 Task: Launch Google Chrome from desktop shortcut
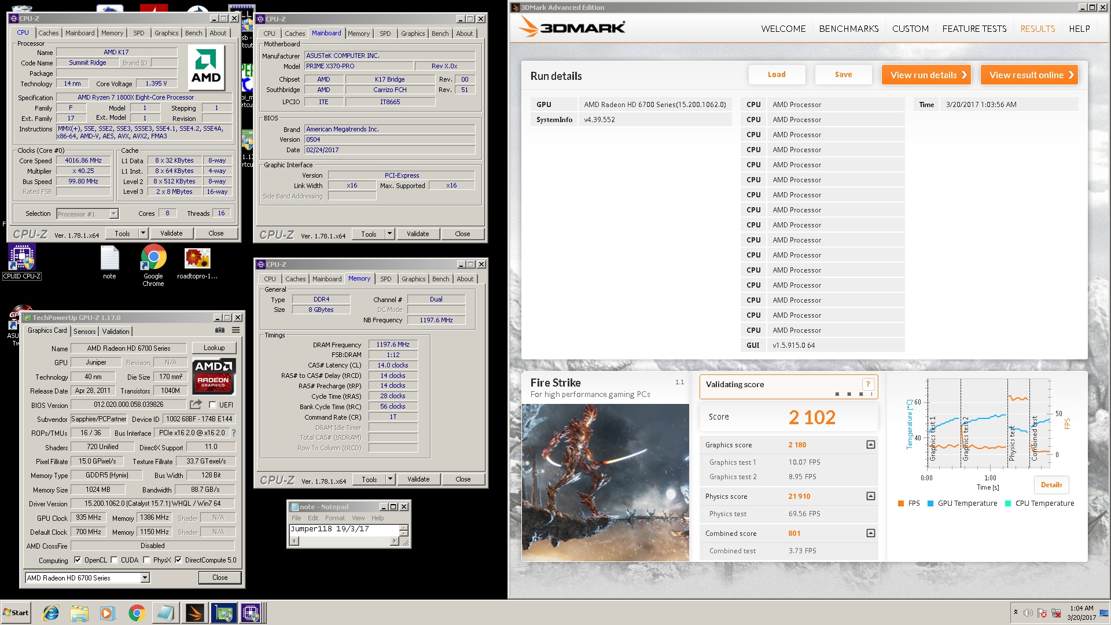point(153,265)
